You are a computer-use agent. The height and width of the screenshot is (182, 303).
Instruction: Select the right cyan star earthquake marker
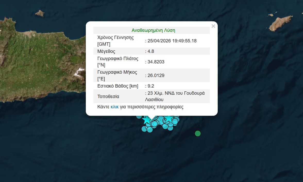coord(169,119)
